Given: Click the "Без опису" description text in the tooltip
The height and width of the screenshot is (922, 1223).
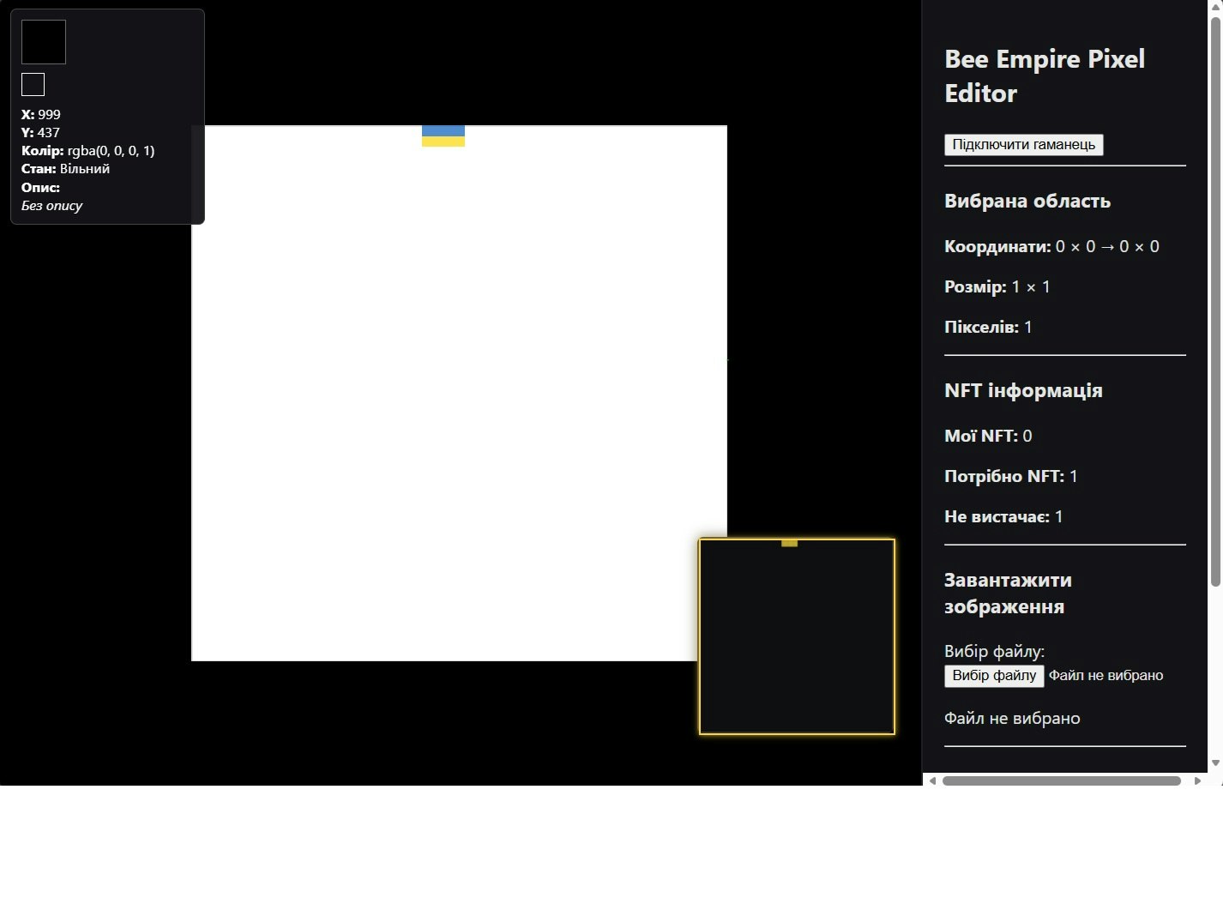Looking at the screenshot, I should (51, 205).
